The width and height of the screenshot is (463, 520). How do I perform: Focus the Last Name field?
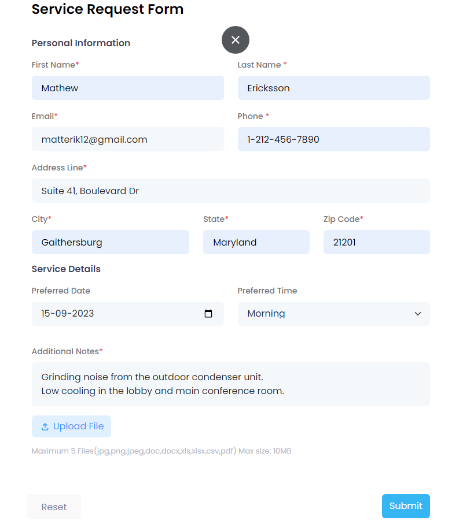(x=333, y=88)
